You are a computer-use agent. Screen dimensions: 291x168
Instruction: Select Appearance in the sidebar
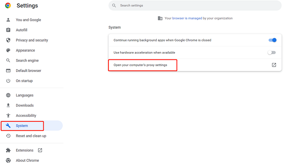tap(25, 50)
